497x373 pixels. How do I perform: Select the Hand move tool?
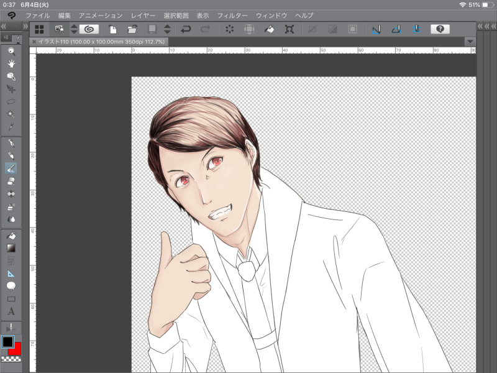[x=11, y=63]
